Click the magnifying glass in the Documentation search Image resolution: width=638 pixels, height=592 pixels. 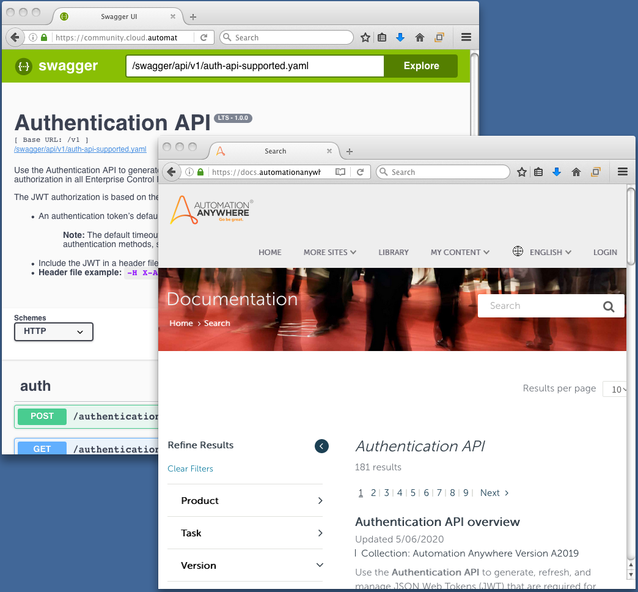click(x=609, y=306)
